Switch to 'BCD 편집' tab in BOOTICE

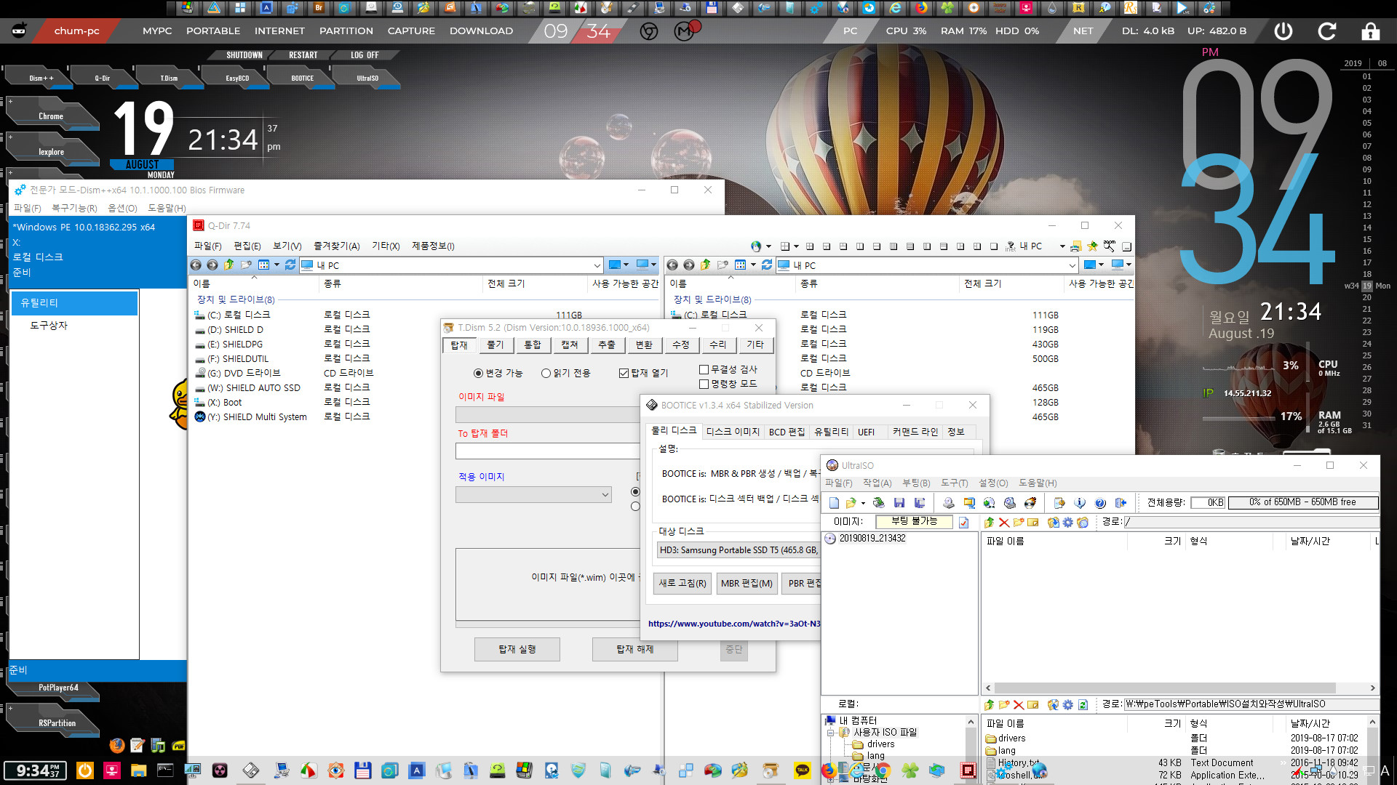(787, 432)
